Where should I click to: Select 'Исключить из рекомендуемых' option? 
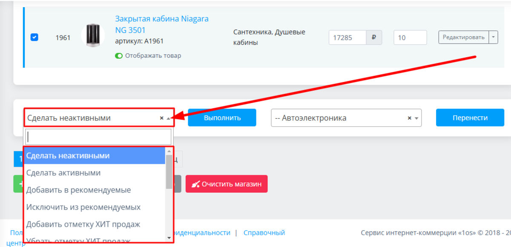coord(83,207)
